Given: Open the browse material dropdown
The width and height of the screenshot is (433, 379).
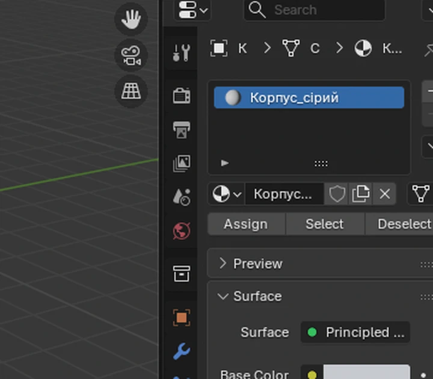Looking at the screenshot, I should coord(227,194).
